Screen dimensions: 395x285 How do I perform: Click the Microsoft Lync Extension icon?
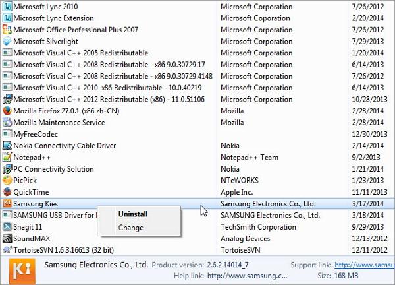tap(7, 18)
